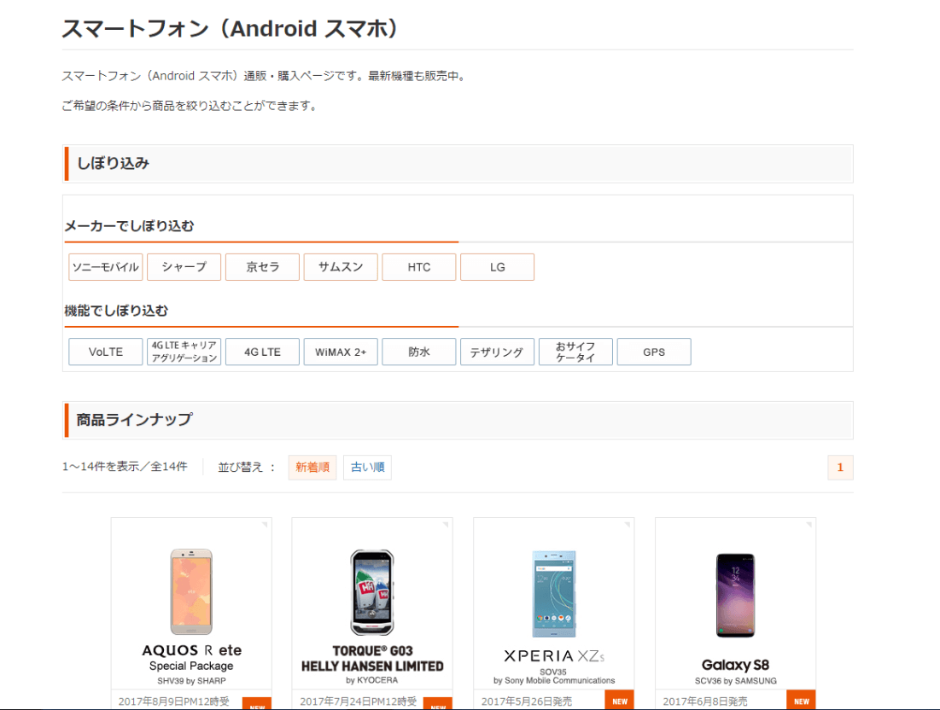The image size is (940, 710).
Task: Go to page 1 of results
Action: tap(840, 468)
